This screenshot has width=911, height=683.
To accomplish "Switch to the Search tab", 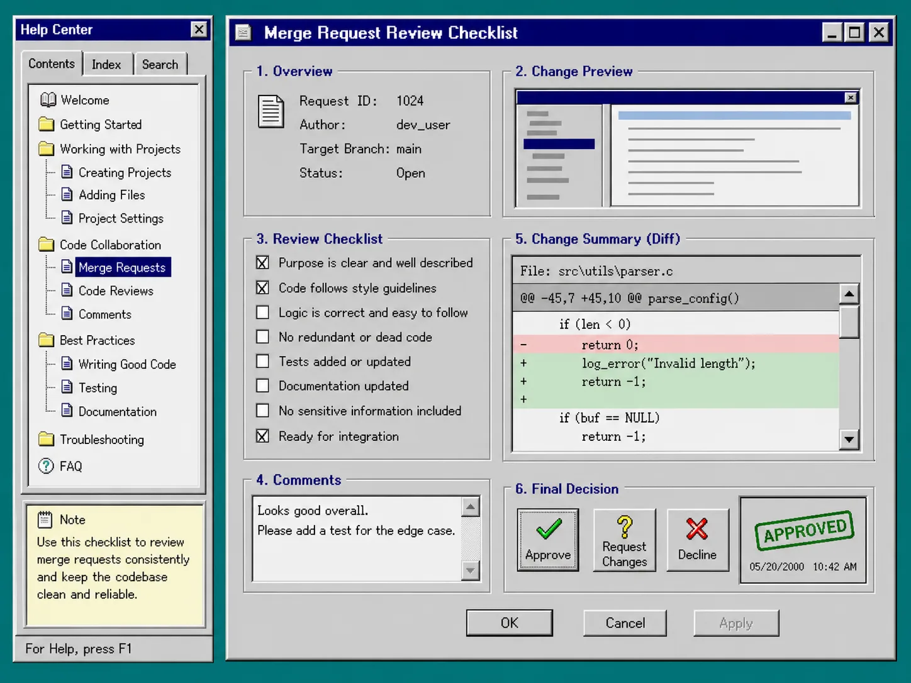I will click(x=160, y=64).
